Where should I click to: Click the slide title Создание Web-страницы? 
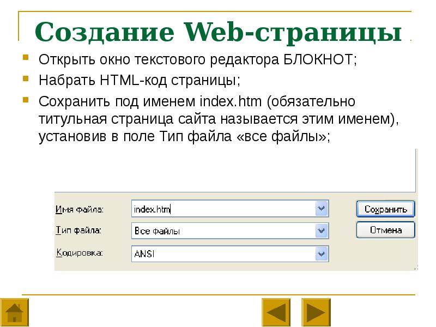point(217,32)
